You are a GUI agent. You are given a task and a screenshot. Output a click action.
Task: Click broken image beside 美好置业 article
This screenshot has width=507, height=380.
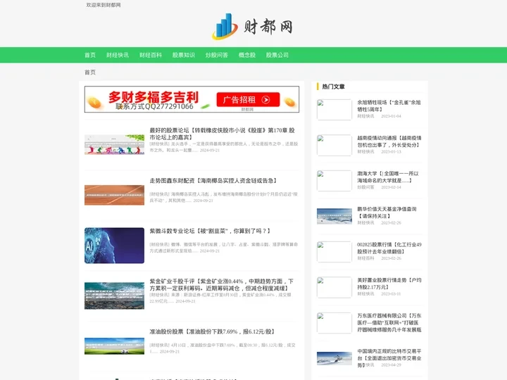click(334, 287)
